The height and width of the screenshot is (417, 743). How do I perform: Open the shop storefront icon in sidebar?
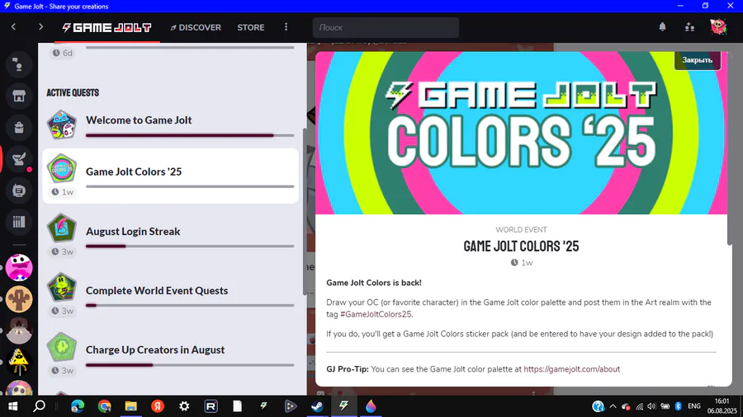(x=19, y=96)
